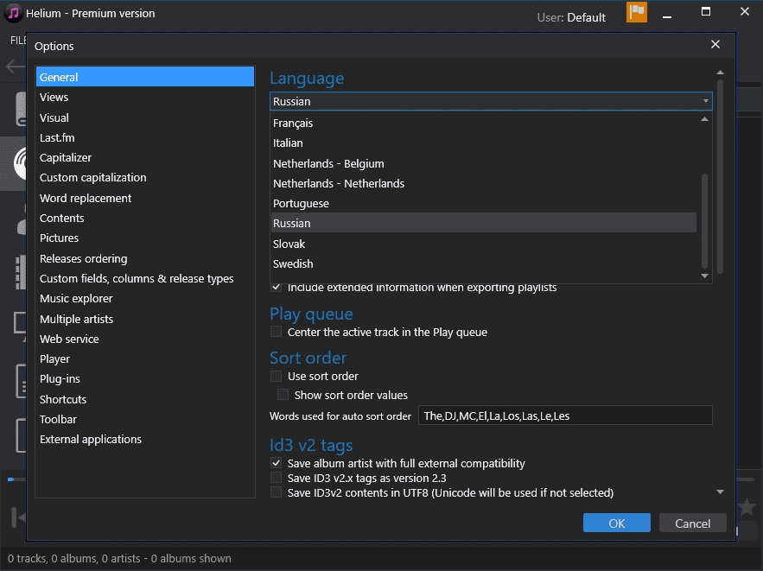Click the options panel scroll up arrow
The height and width of the screenshot is (571, 763).
(720, 73)
